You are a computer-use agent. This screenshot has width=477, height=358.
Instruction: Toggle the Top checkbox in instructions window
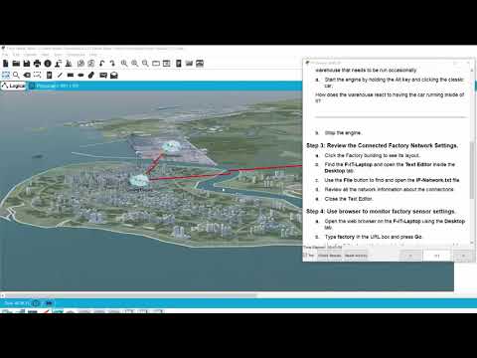point(305,256)
